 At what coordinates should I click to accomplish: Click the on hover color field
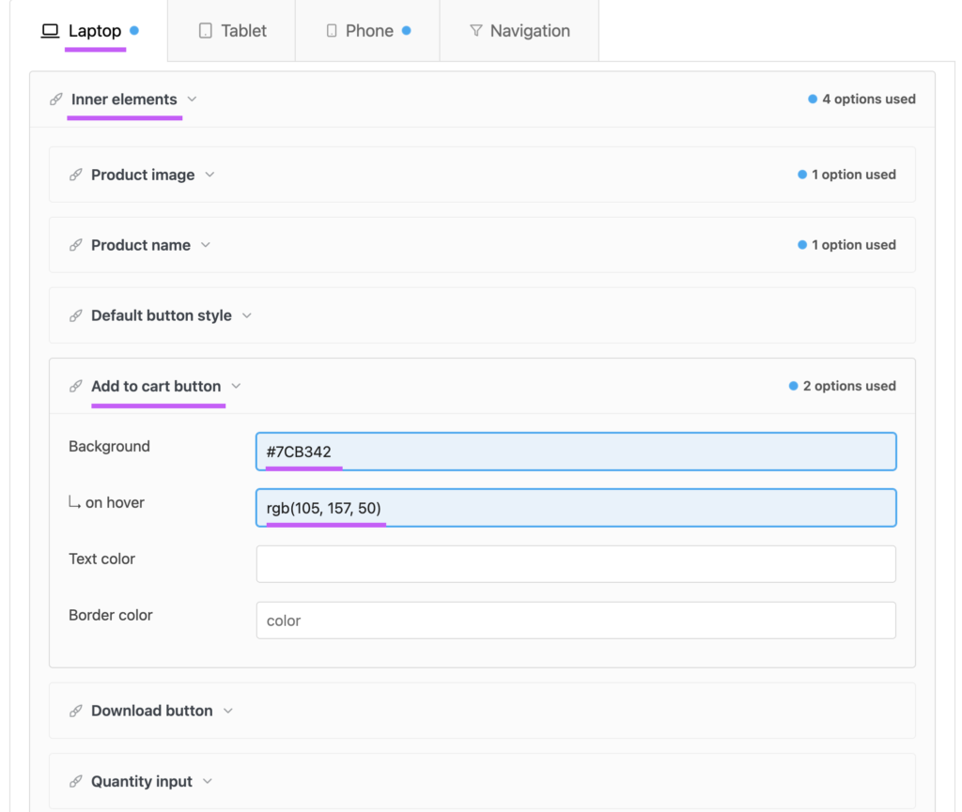[576, 508]
